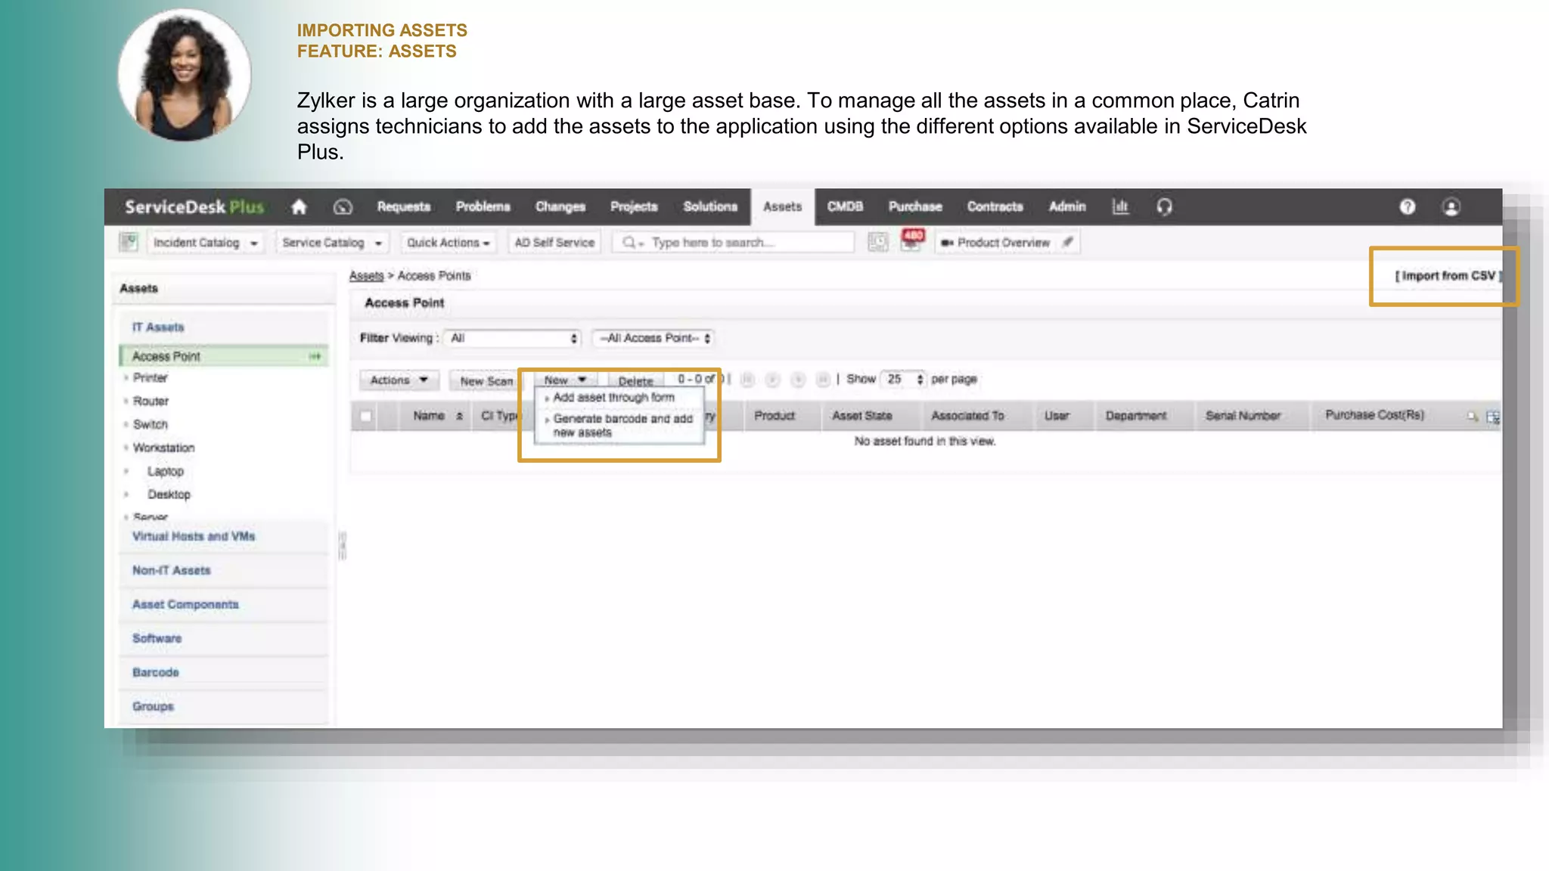Open column chooser icon in table header

(x=1493, y=416)
